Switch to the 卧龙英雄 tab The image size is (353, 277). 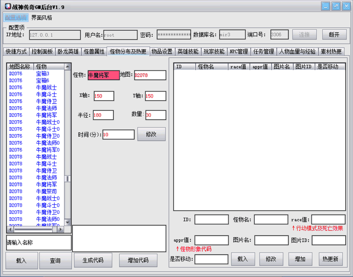pyautogui.click(x=68, y=51)
